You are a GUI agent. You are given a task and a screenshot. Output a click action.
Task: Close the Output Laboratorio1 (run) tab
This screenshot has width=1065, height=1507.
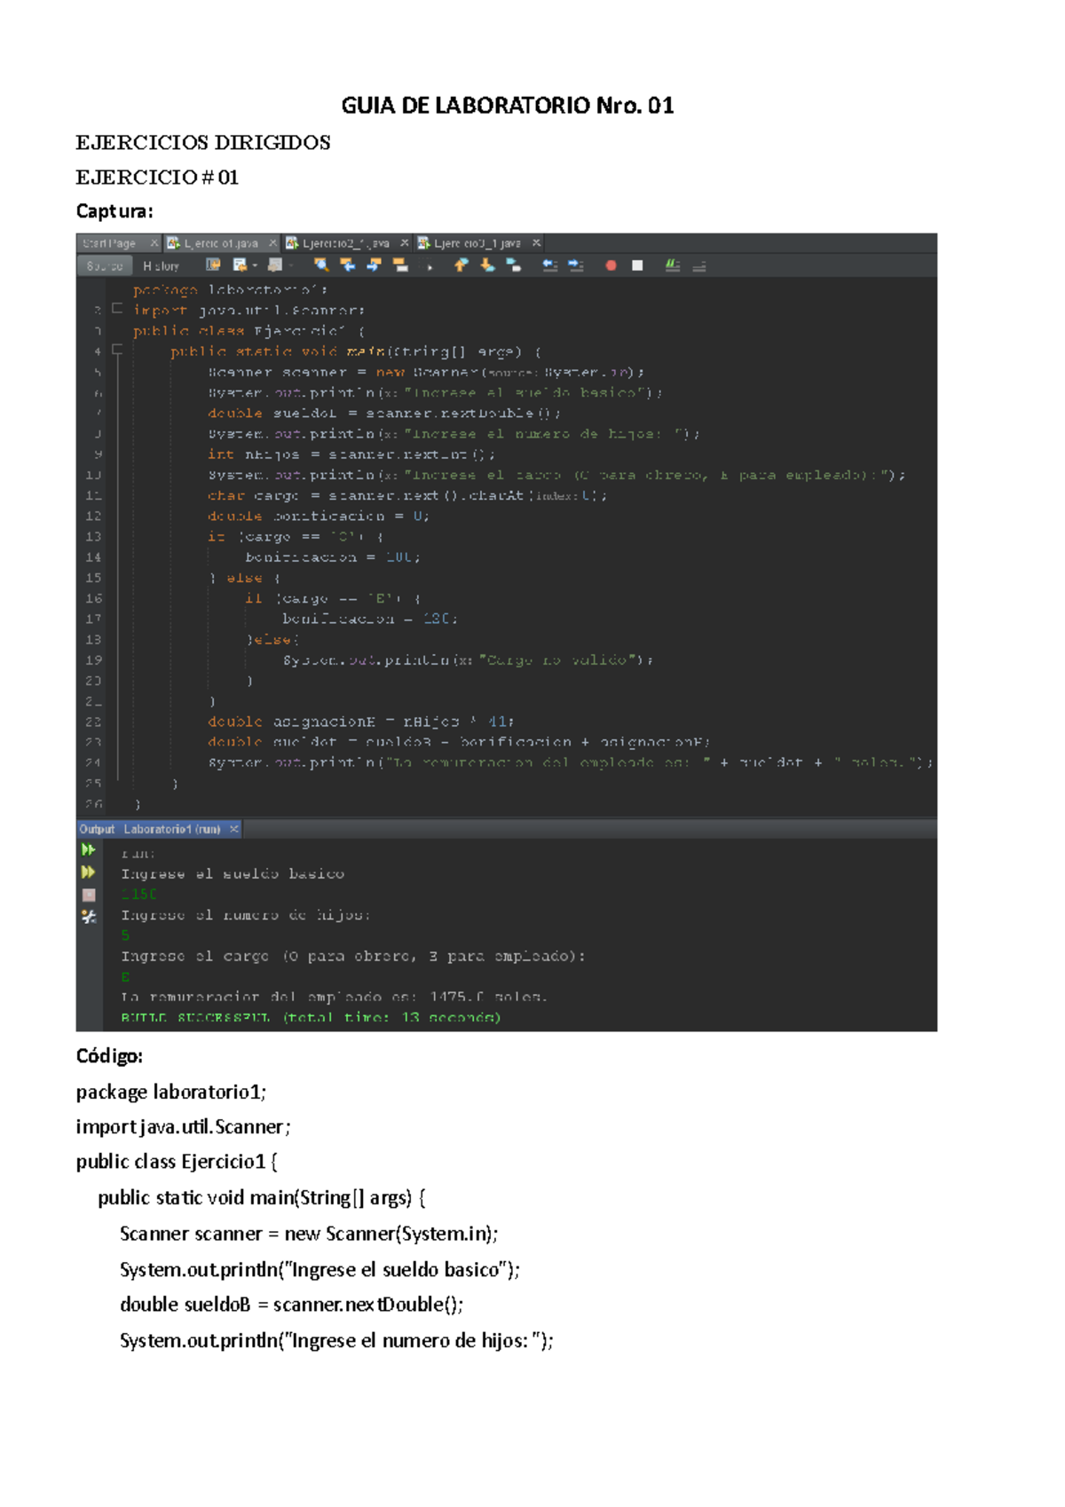234,829
